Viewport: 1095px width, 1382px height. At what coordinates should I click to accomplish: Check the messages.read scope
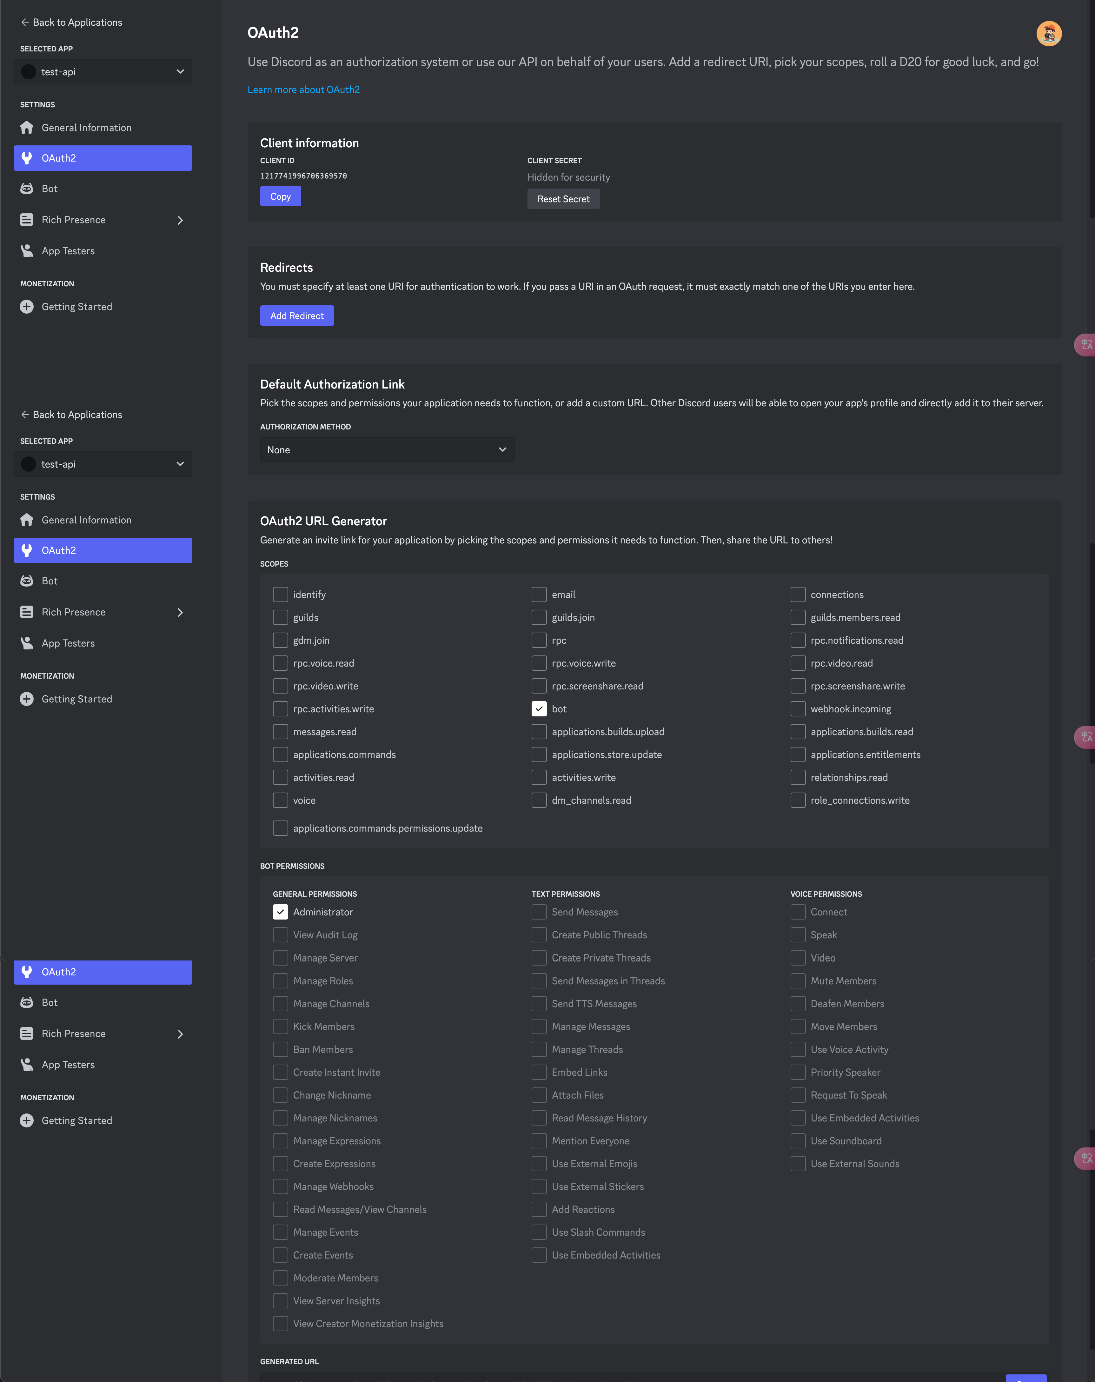coord(280,732)
